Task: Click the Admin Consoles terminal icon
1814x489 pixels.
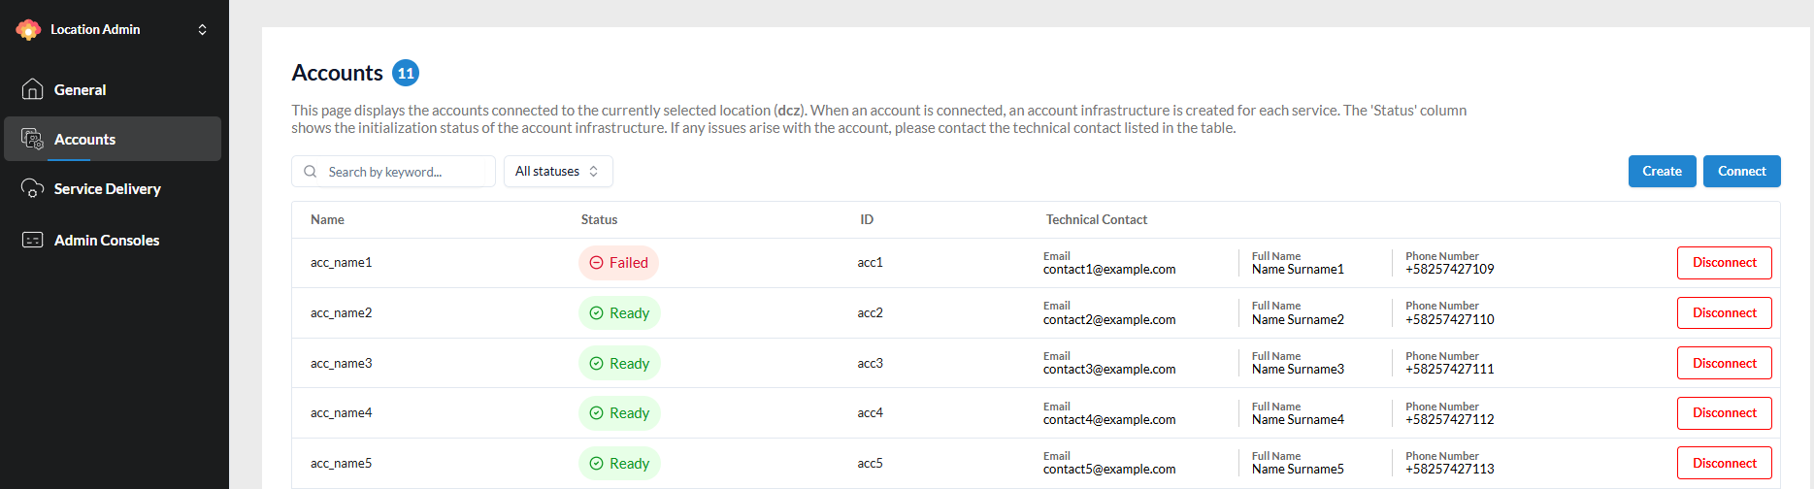Action: coord(32,240)
